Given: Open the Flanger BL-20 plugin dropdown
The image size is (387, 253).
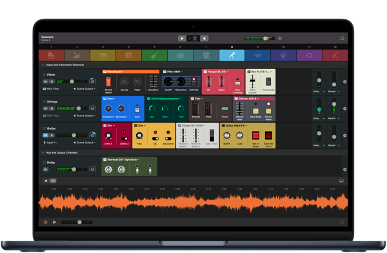Looking at the screenshot, I should [216, 72].
